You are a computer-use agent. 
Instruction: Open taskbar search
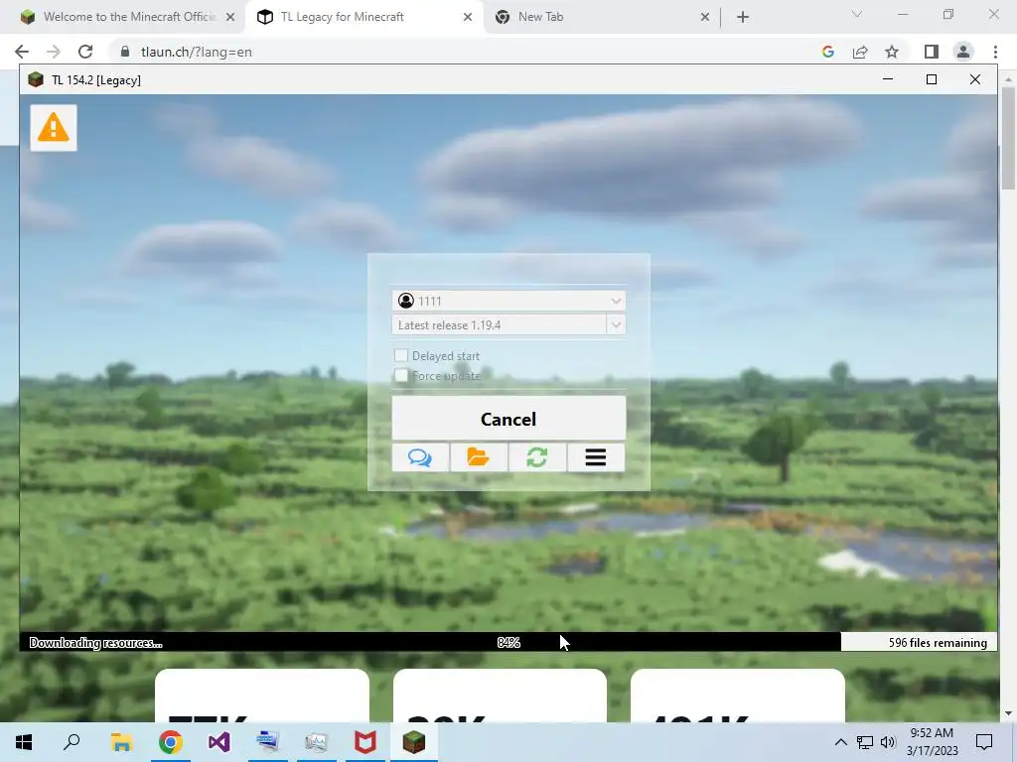[x=72, y=742]
